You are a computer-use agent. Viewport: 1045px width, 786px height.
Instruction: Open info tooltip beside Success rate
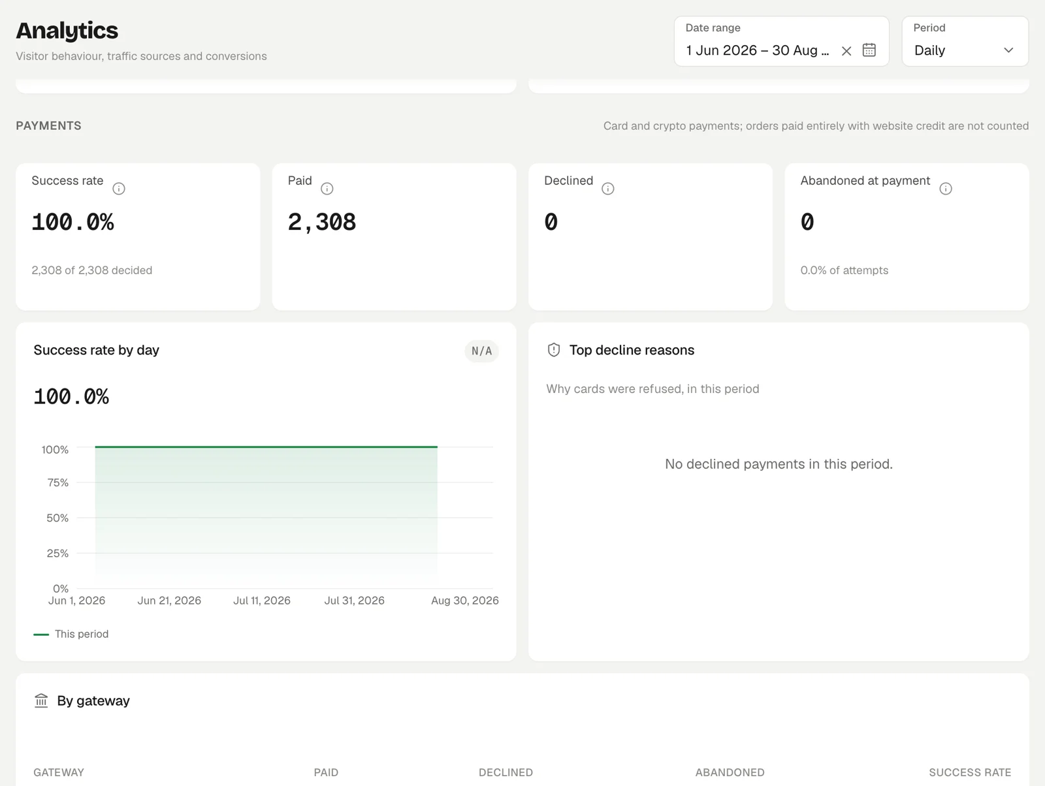point(119,189)
